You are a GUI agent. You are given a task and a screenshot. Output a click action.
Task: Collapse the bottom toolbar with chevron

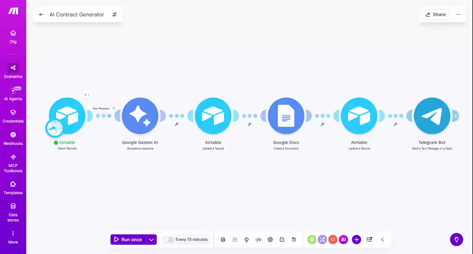[383, 239]
